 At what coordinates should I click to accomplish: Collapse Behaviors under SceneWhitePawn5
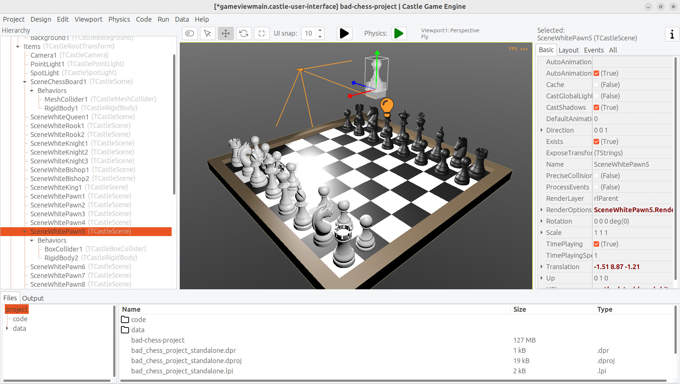click(32, 240)
